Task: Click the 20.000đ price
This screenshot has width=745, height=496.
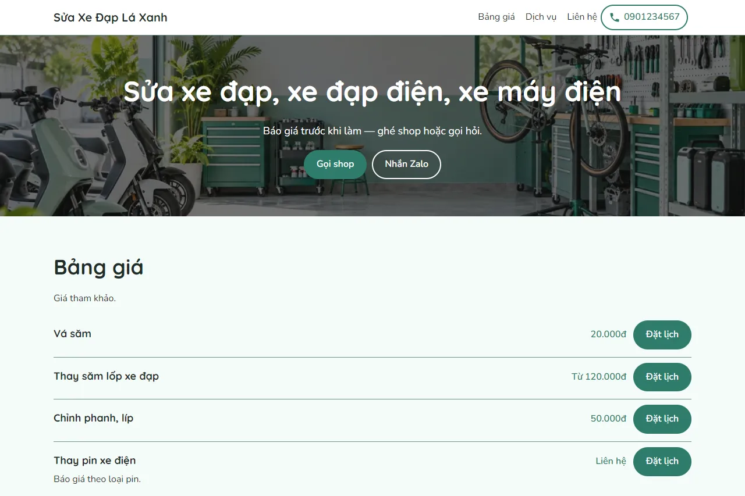Action: (608, 334)
